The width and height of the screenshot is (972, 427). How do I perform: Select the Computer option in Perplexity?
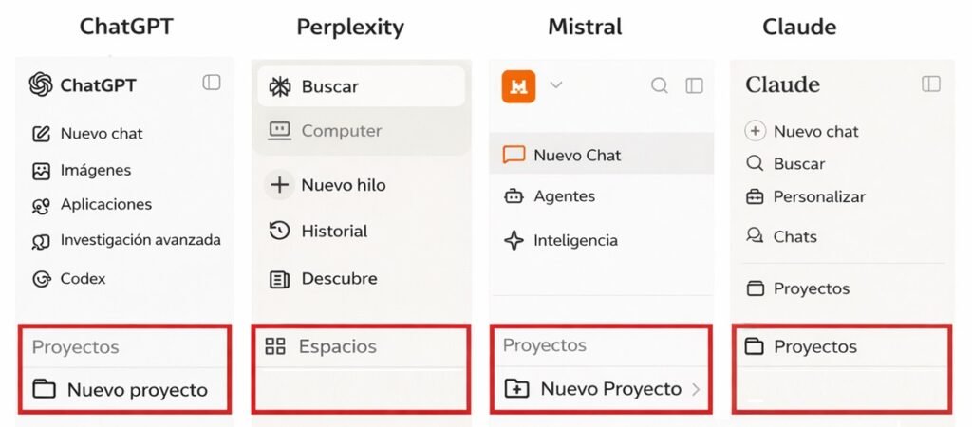[x=341, y=131]
